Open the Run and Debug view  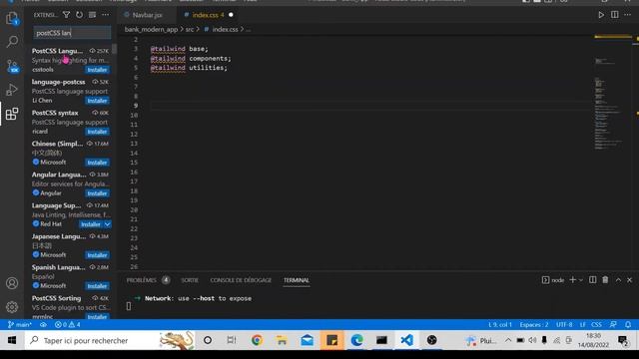[12, 90]
